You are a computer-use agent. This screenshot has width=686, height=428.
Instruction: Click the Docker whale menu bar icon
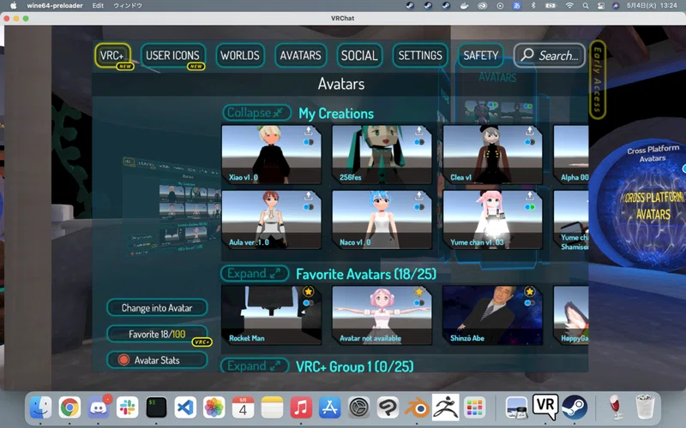pos(464,6)
